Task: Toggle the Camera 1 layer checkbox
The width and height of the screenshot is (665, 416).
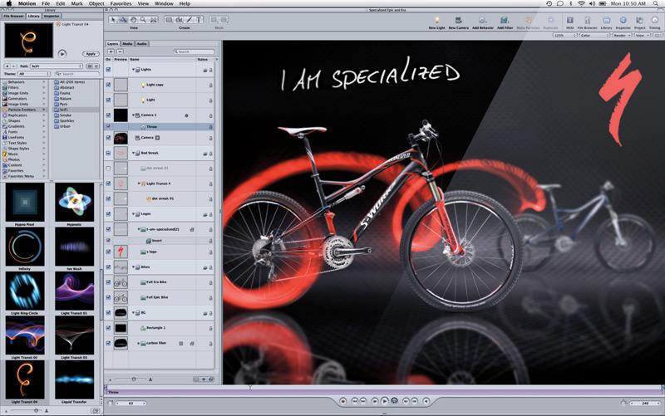Action: point(108,115)
